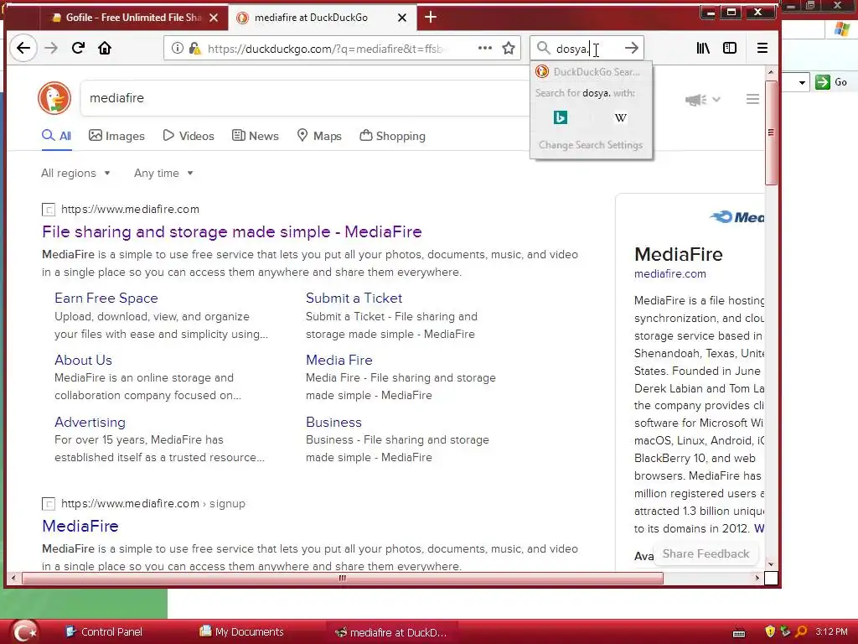
Task: Open the Earn Free Space link
Action: pos(106,299)
